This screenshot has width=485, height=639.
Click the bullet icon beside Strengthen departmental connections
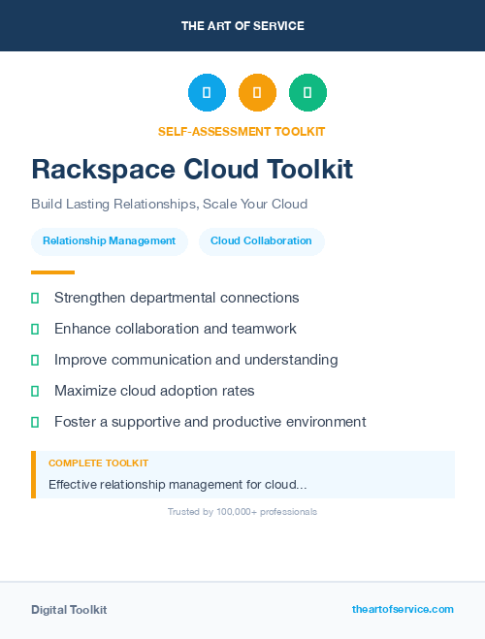35,299
